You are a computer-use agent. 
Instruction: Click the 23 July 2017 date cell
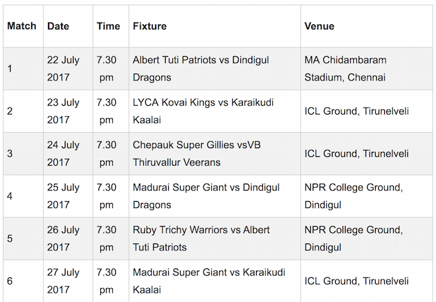pos(64,111)
